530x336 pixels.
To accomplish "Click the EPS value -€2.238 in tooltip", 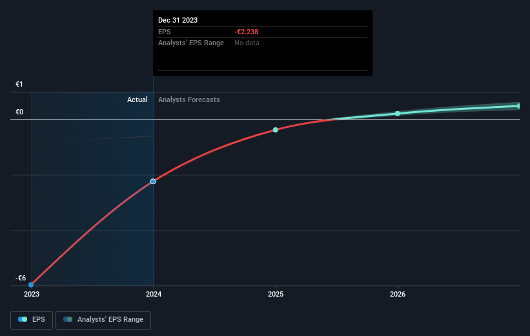I will 247,32.
